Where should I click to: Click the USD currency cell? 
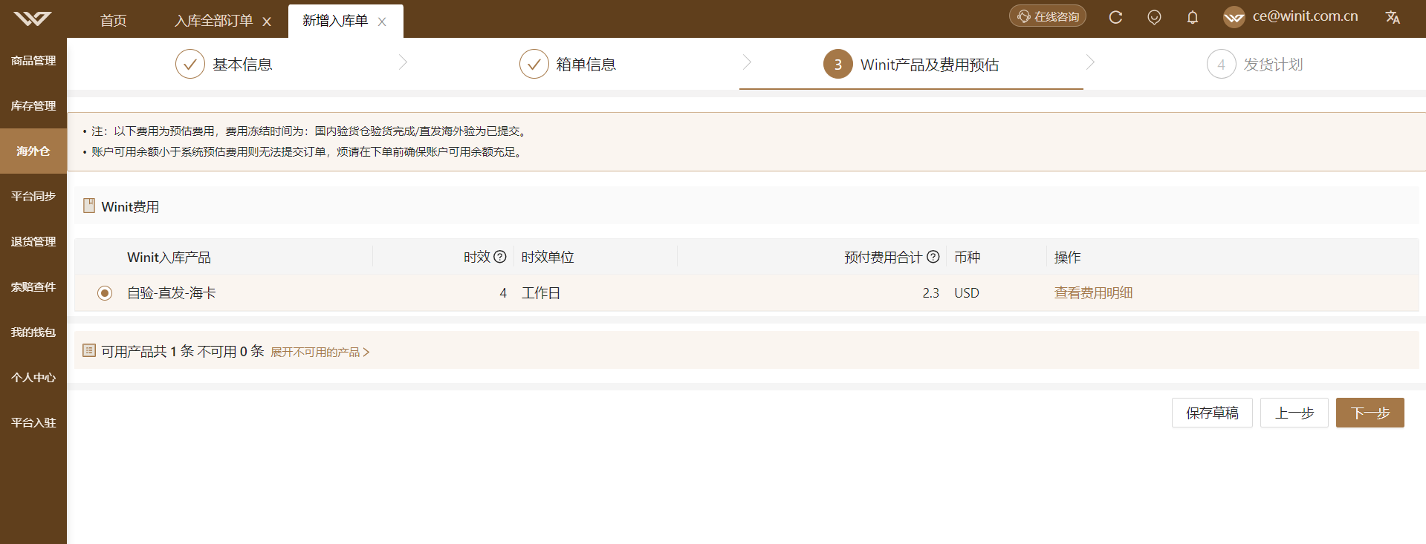tap(967, 293)
